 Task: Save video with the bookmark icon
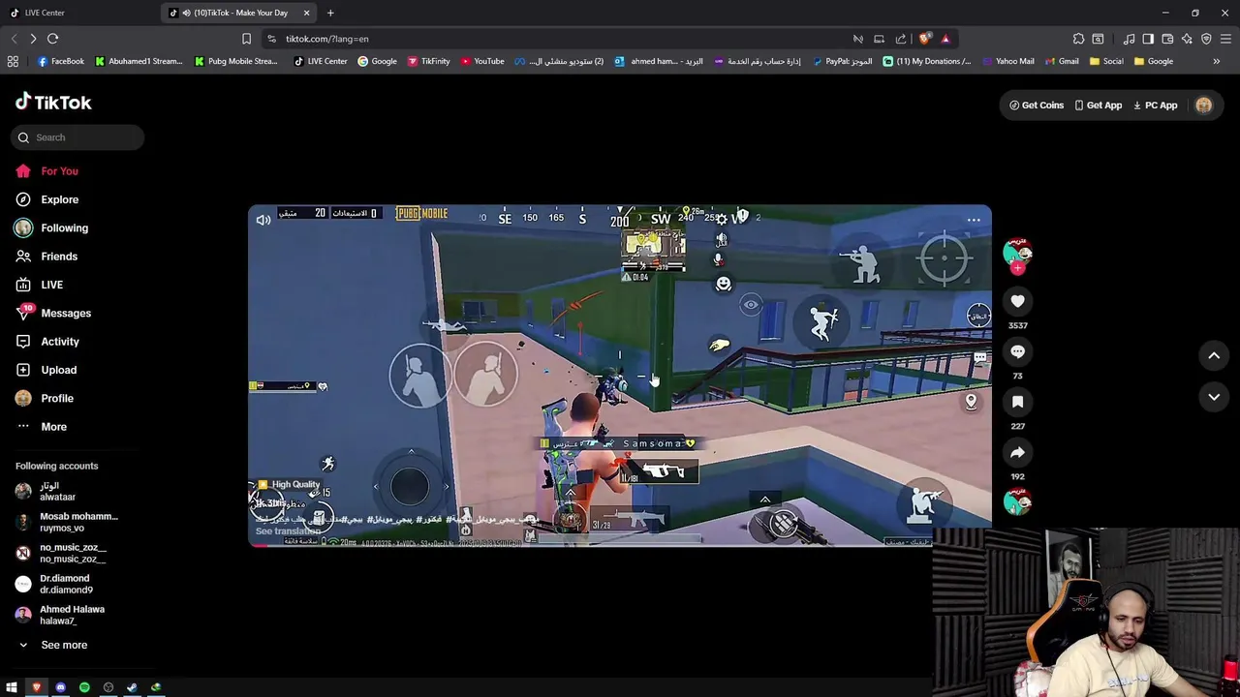[1017, 402]
